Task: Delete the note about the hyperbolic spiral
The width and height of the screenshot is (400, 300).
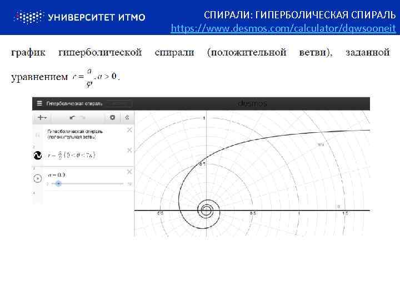Action: tap(129, 130)
